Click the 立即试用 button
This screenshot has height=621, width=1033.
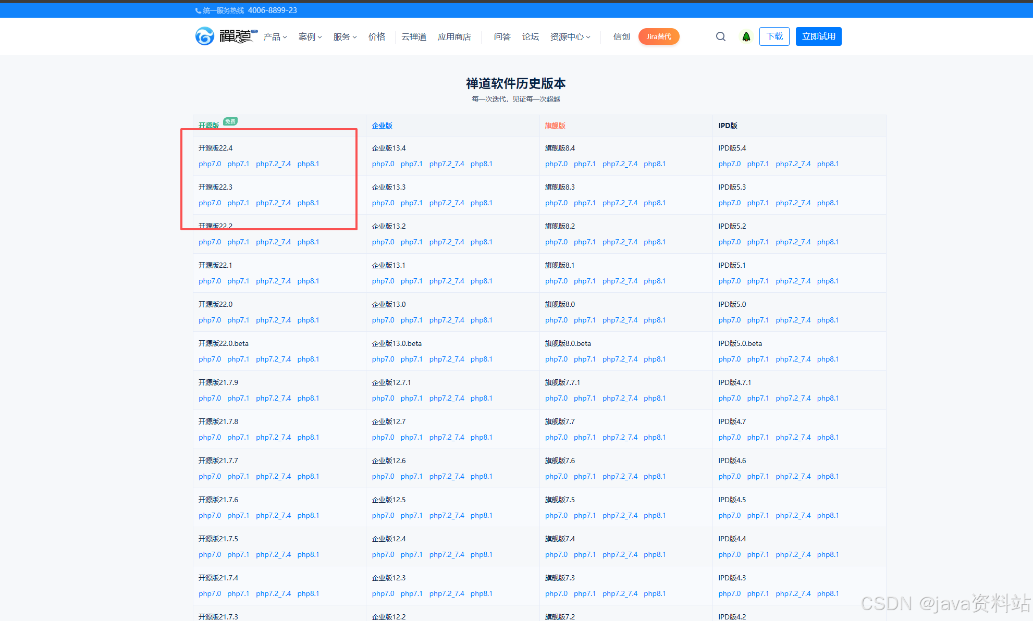(x=819, y=36)
